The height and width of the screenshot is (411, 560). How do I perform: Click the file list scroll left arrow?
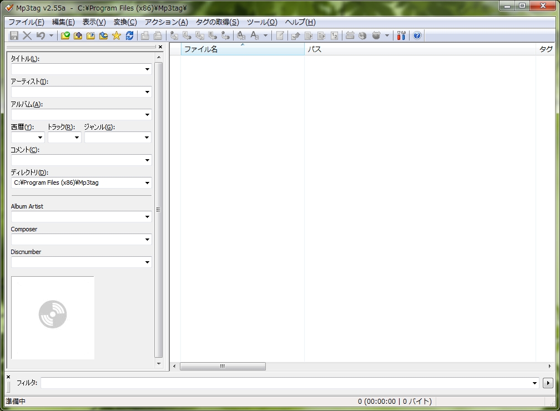174,367
